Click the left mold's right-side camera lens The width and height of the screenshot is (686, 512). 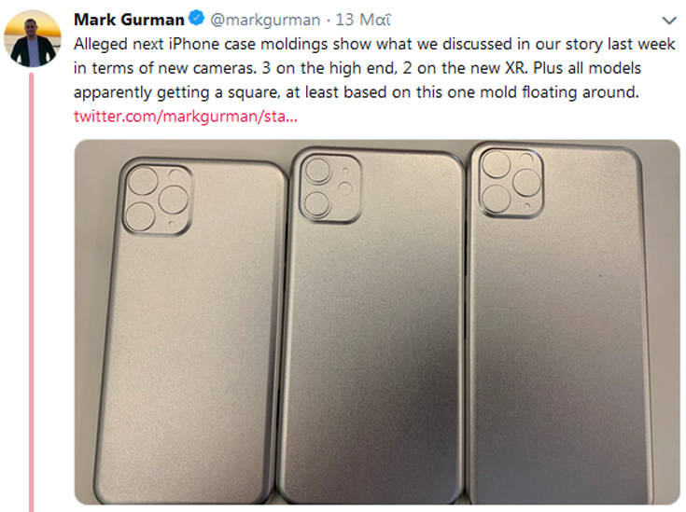(174, 199)
